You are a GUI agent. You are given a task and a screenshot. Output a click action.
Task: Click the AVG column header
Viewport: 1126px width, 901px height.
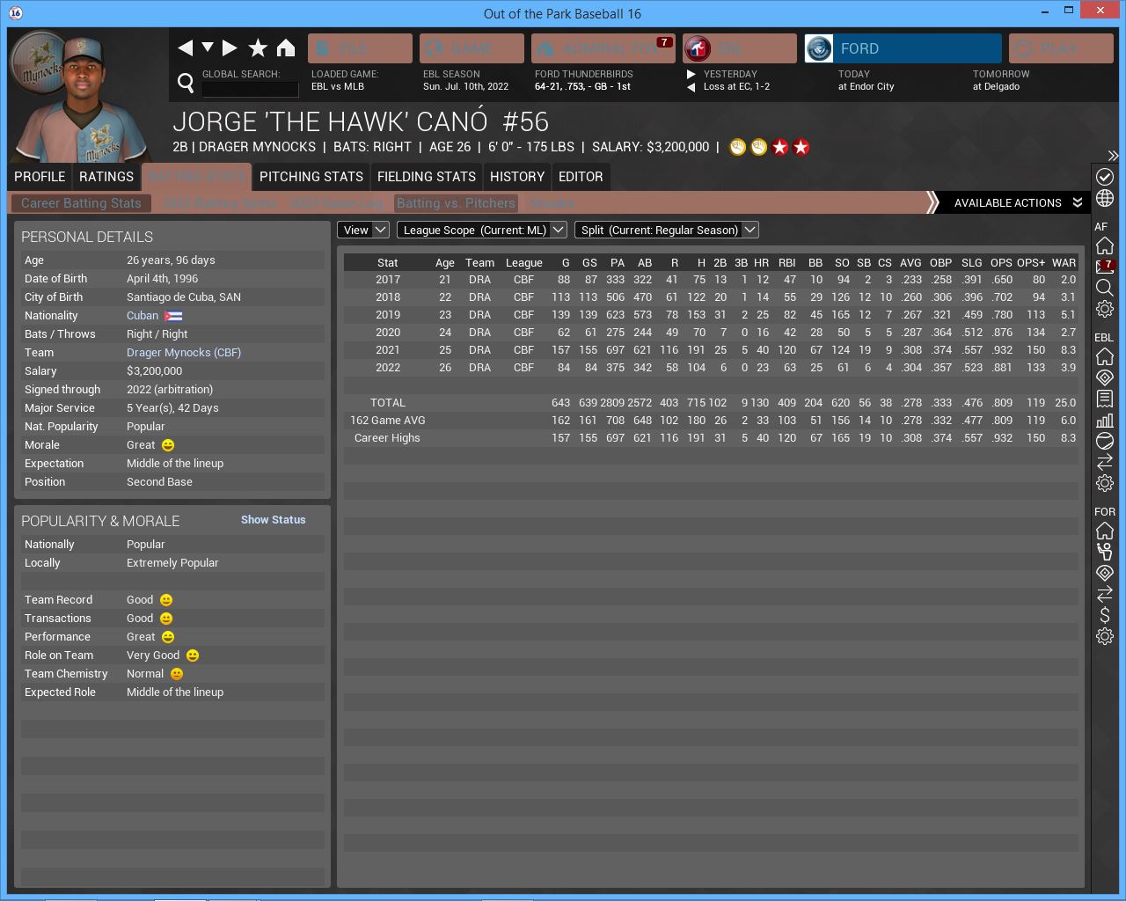click(x=910, y=263)
